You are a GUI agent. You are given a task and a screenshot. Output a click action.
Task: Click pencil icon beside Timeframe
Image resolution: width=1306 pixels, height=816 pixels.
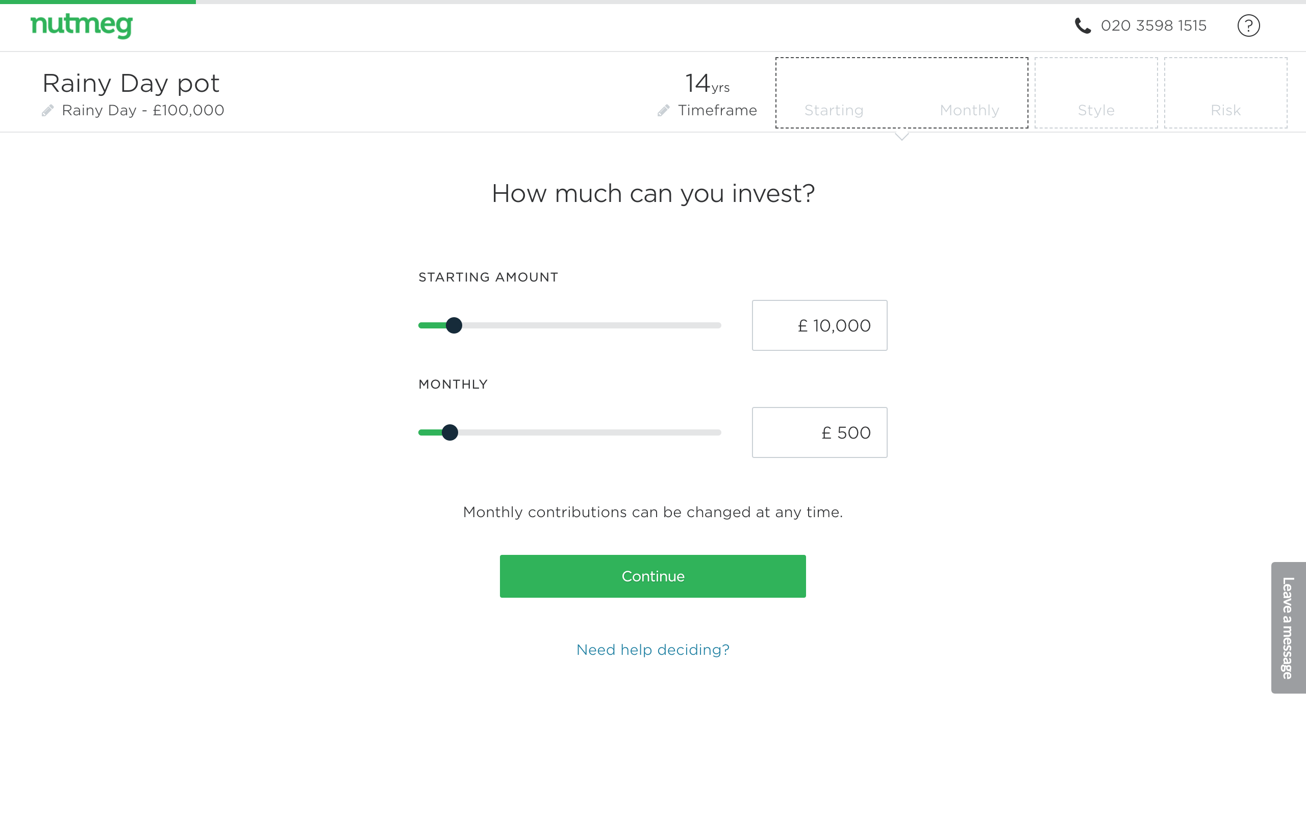coord(663,111)
